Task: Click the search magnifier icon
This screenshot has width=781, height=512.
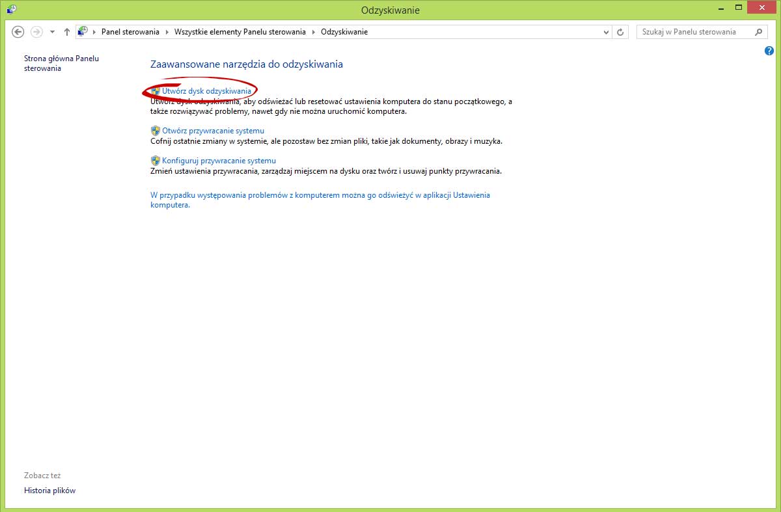Action: (x=758, y=32)
